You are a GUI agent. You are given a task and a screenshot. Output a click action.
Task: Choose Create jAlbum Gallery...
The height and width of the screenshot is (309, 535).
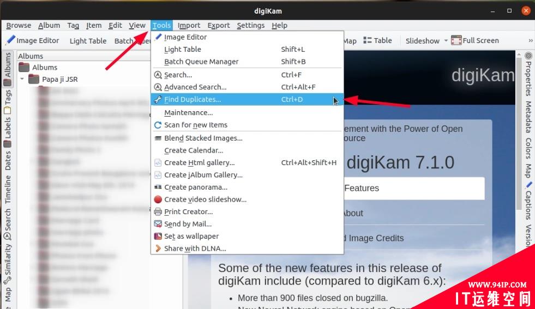tap(247, 175)
